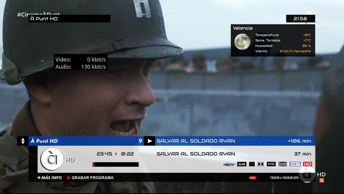
Task: Click the Sens. Termica +7°C value
Action: coord(307,40)
